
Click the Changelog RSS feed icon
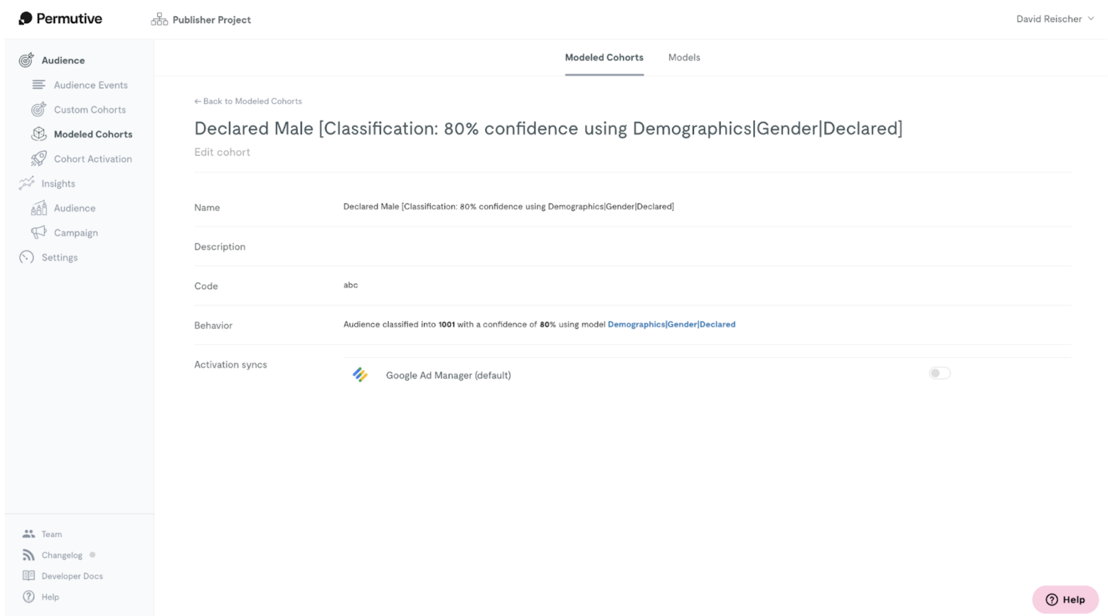29,555
